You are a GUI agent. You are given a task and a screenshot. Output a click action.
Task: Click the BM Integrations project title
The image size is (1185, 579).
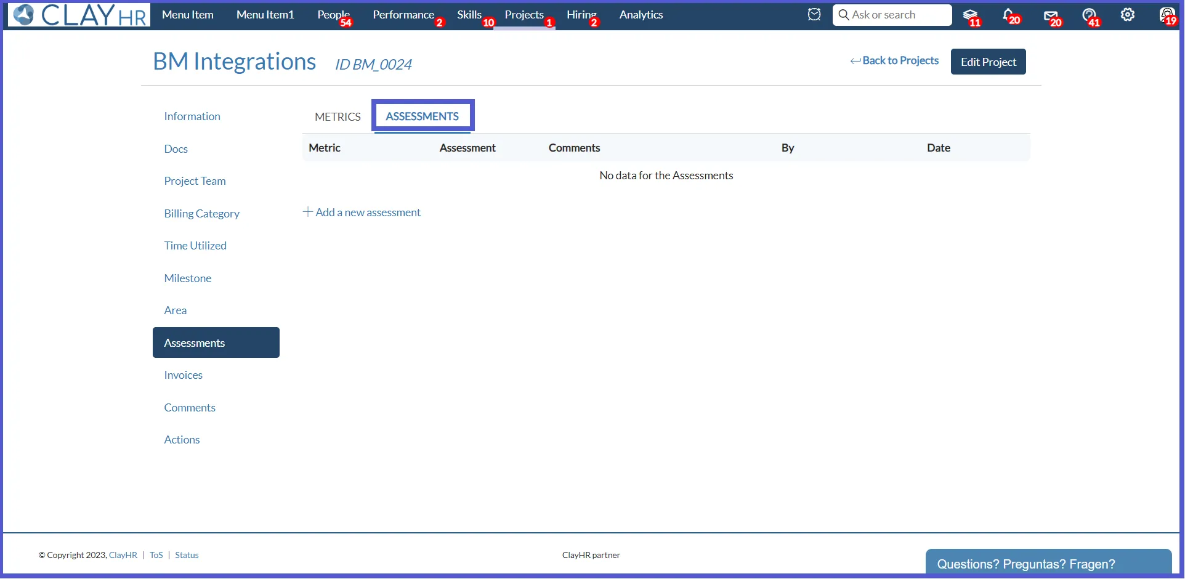coord(235,62)
